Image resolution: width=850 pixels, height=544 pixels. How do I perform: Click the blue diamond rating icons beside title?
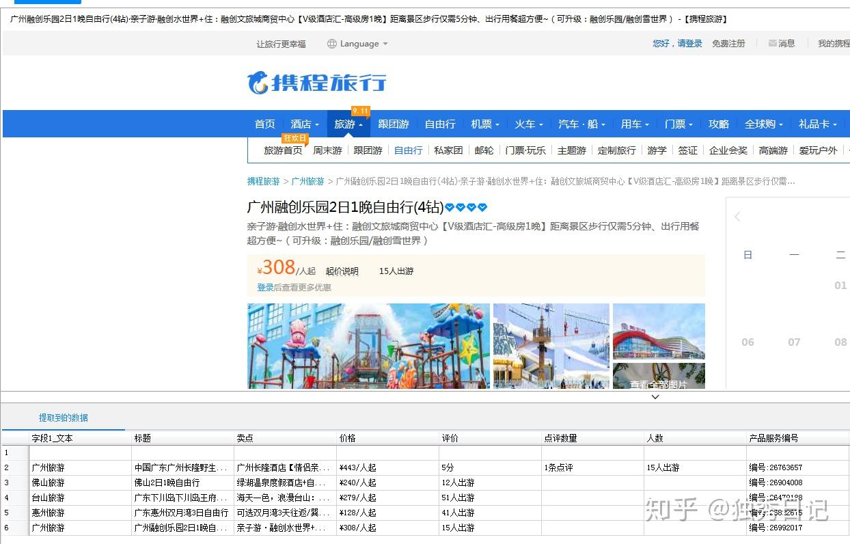(x=466, y=208)
